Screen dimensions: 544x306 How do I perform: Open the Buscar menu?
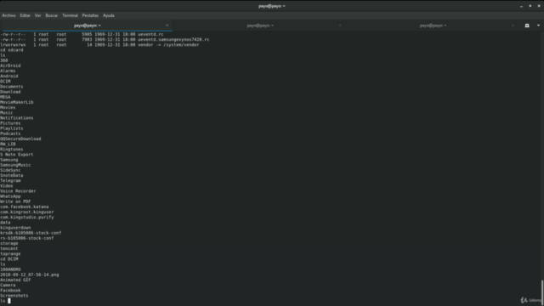click(51, 15)
